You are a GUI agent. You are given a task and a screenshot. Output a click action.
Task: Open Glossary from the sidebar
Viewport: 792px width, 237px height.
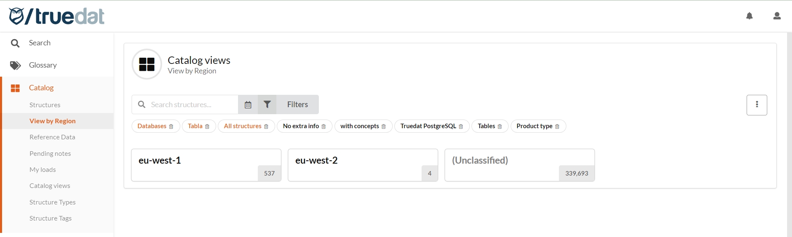pyautogui.click(x=43, y=65)
